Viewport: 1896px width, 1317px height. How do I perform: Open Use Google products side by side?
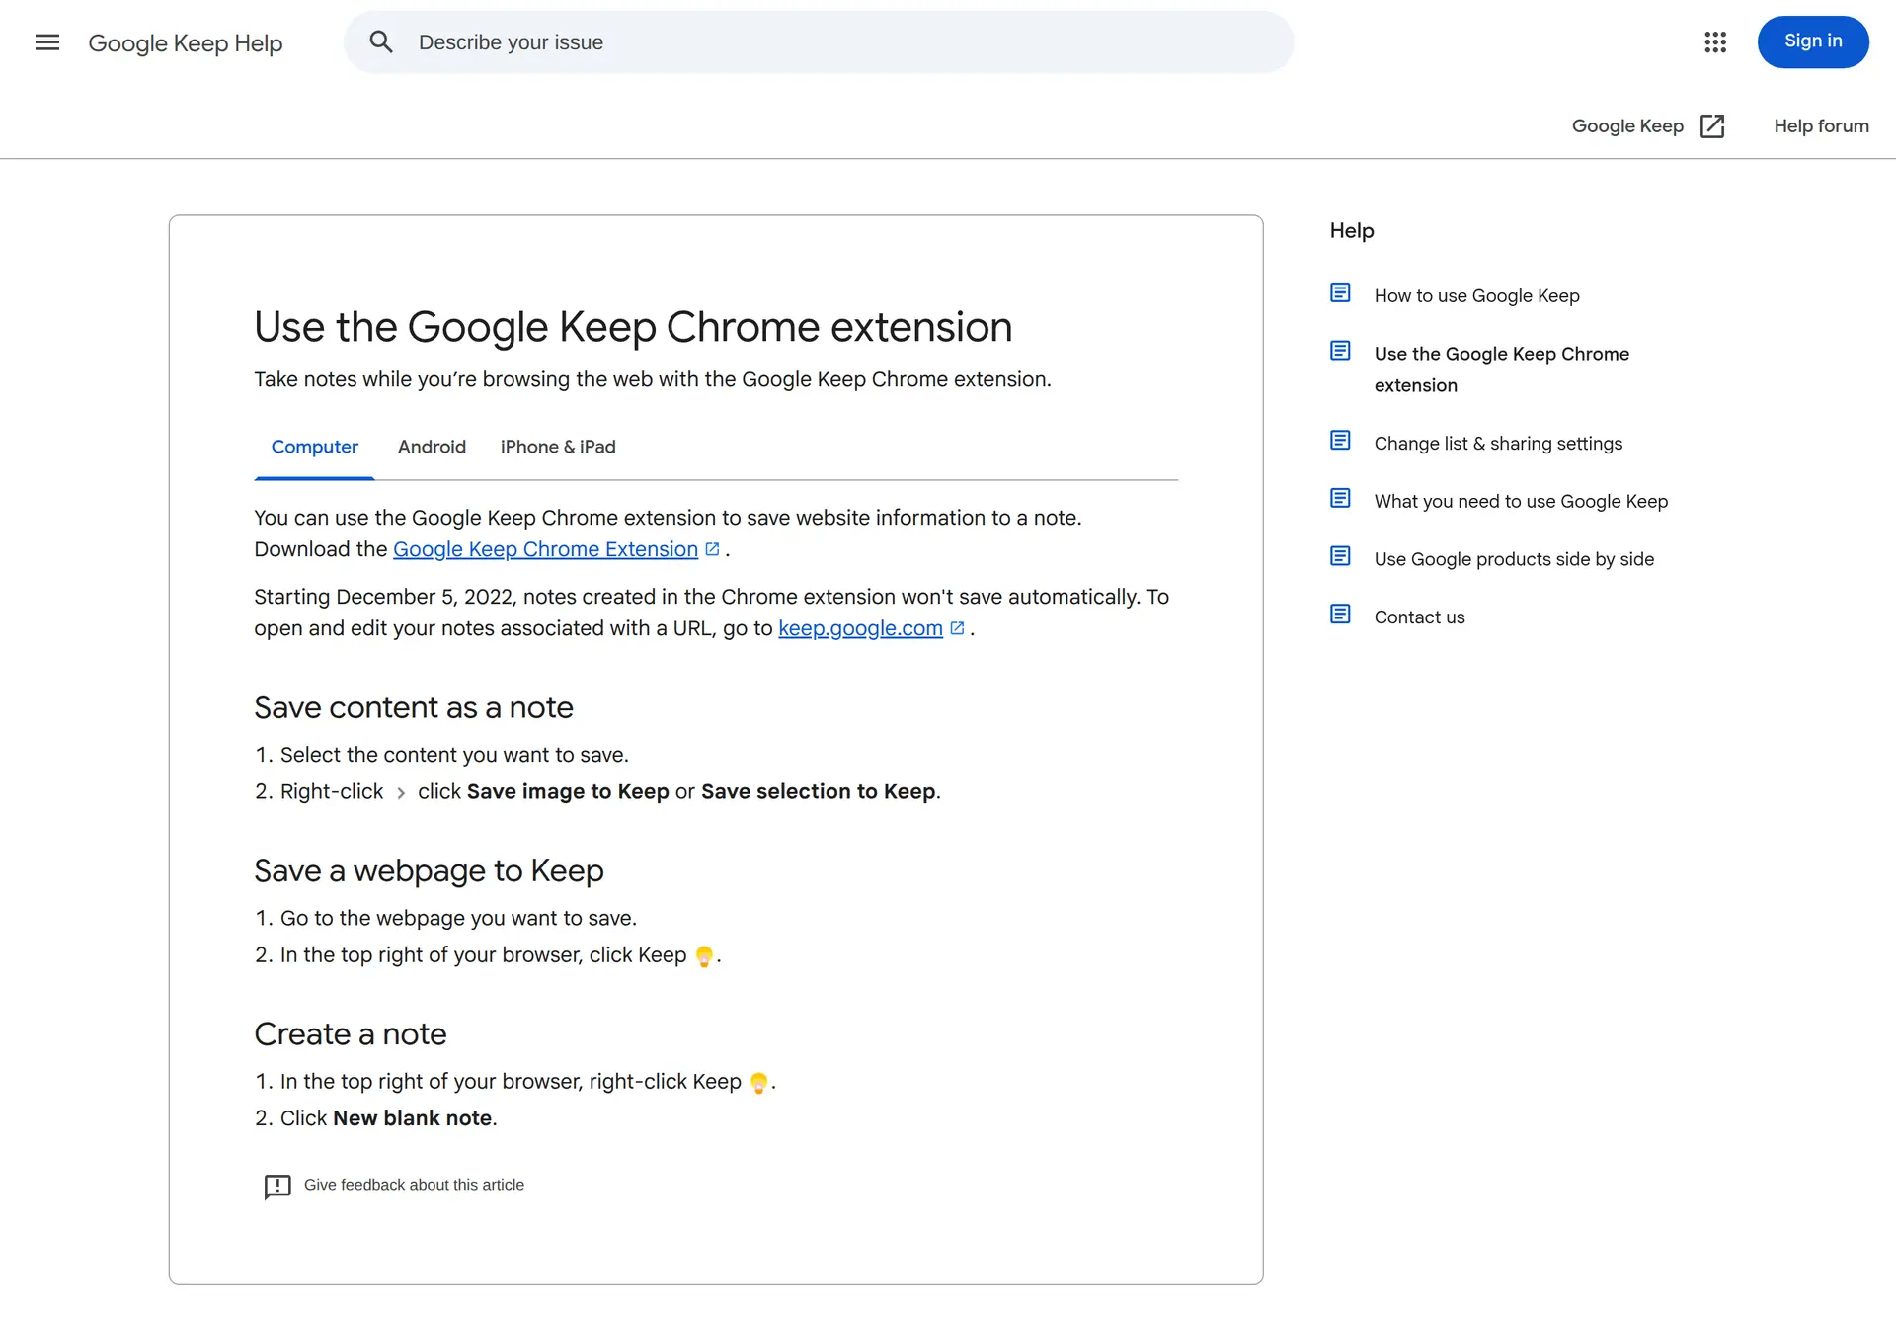(1514, 559)
